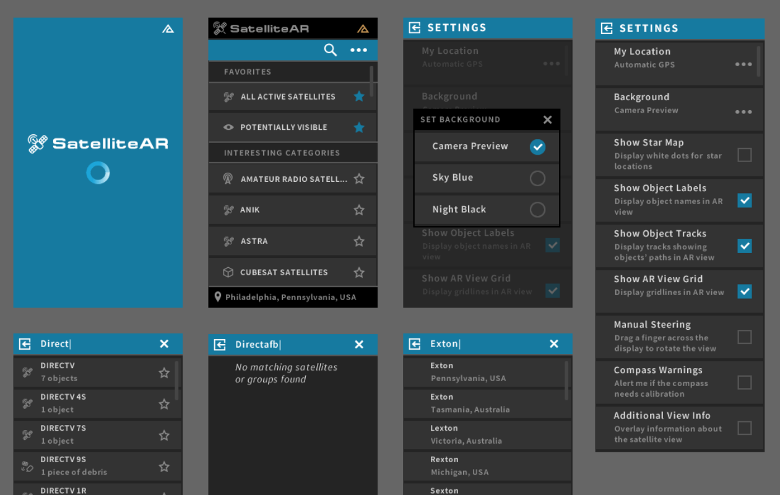780x495 pixels.
Task: Star the DIRECTV 7 objects group
Action: (x=164, y=372)
